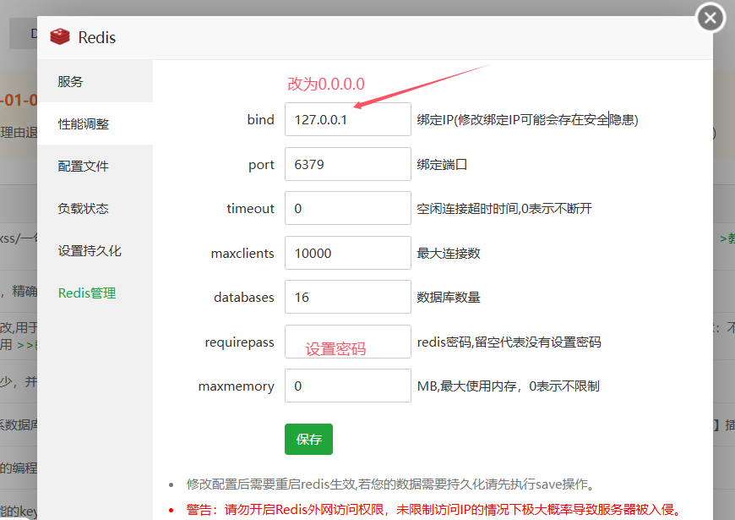Click the bind IP input field
Image resolution: width=735 pixels, height=520 pixels.
pos(348,119)
